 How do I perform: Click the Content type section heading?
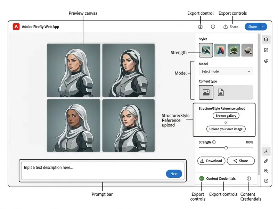[208, 81]
